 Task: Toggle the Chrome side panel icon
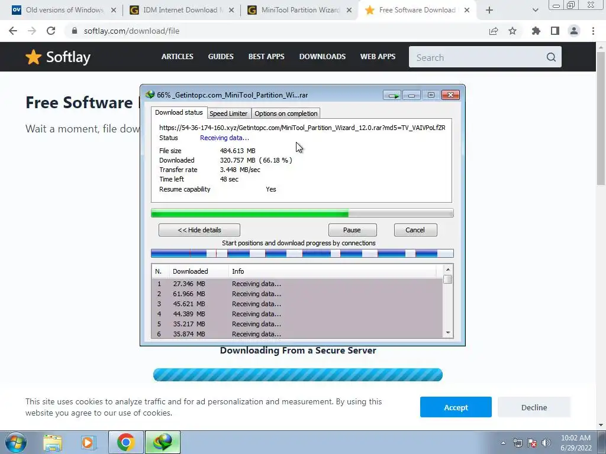pyautogui.click(x=555, y=31)
